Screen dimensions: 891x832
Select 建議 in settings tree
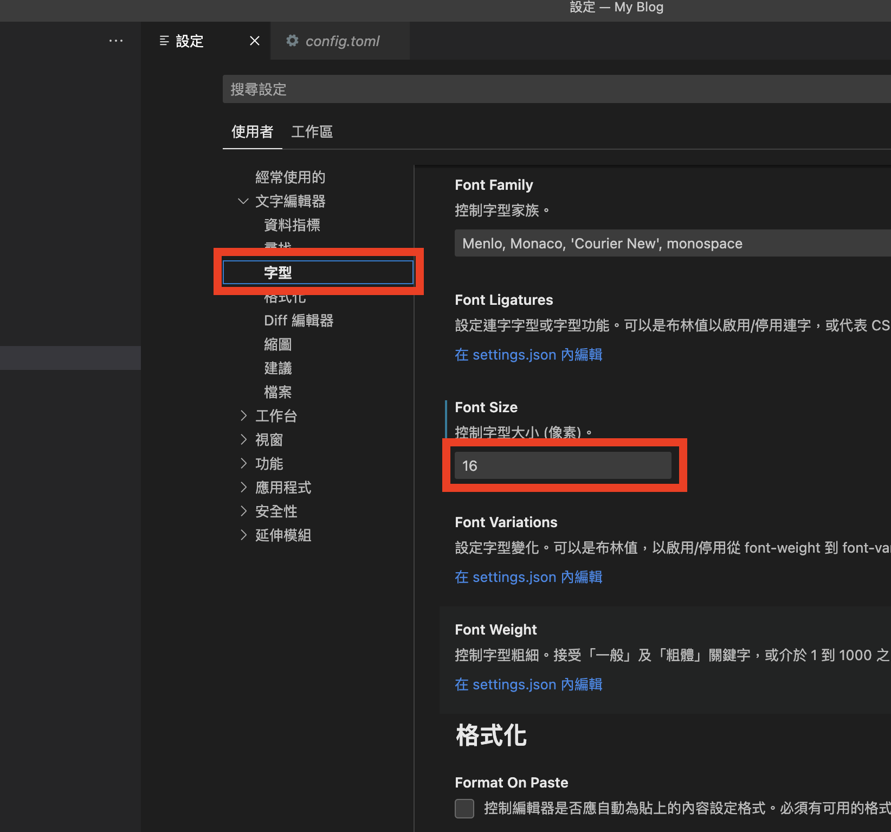[277, 368]
